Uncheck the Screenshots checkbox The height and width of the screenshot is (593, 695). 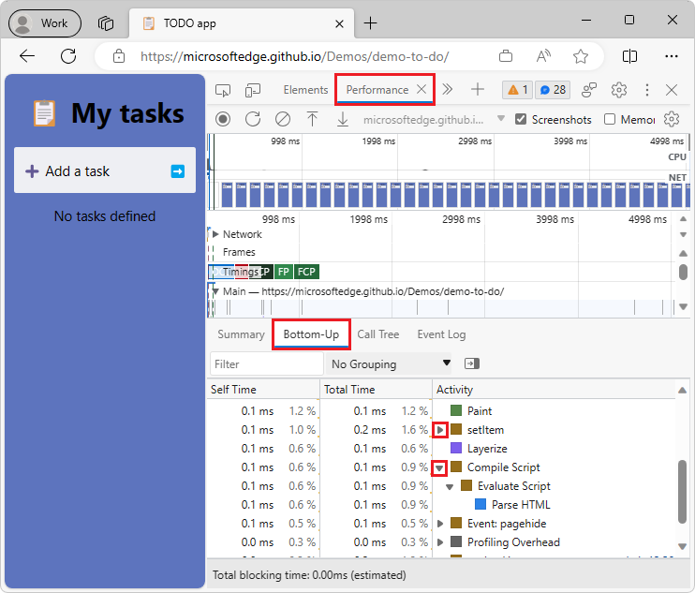coord(521,119)
